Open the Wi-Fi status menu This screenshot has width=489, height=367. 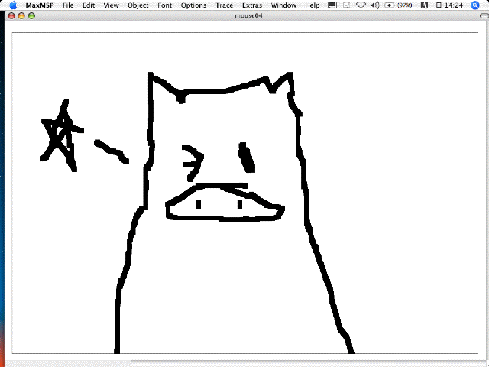(361, 5)
